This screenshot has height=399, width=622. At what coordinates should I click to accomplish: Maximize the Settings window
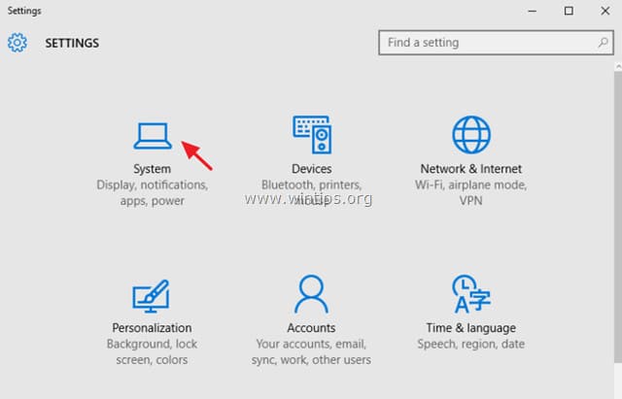[x=569, y=11]
